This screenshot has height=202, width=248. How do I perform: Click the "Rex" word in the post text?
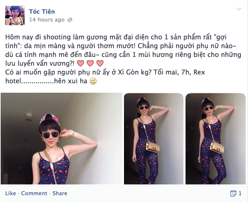(x=199, y=72)
